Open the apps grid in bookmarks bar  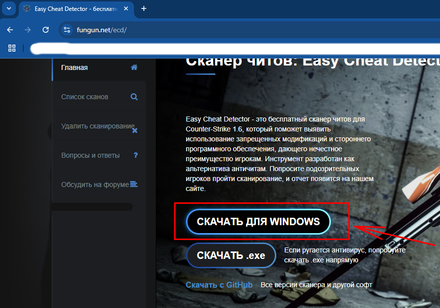(x=12, y=48)
